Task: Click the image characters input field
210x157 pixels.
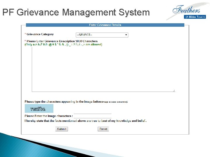Action: (x=92, y=116)
